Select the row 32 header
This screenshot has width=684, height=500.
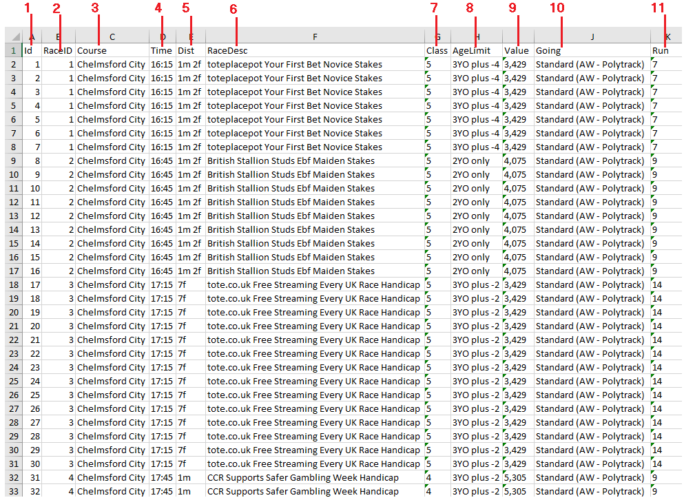(x=13, y=477)
